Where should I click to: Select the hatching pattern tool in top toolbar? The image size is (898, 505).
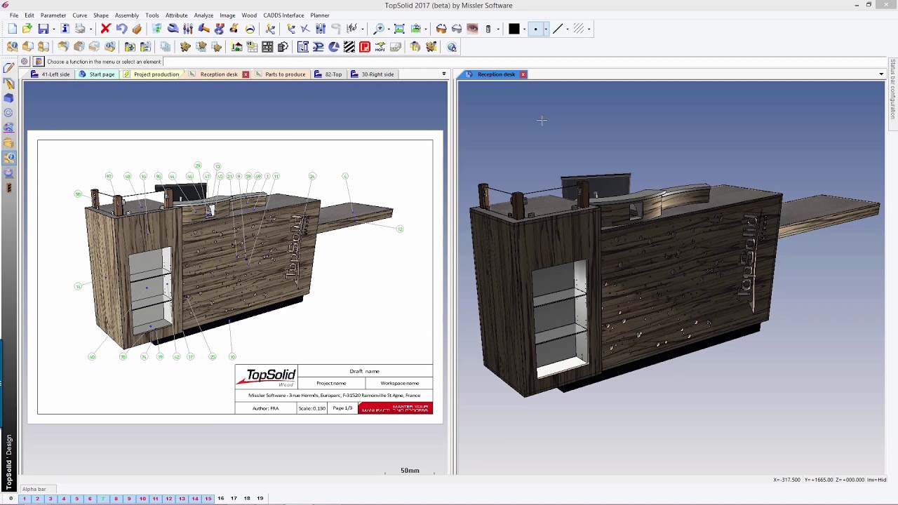click(x=579, y=29)
